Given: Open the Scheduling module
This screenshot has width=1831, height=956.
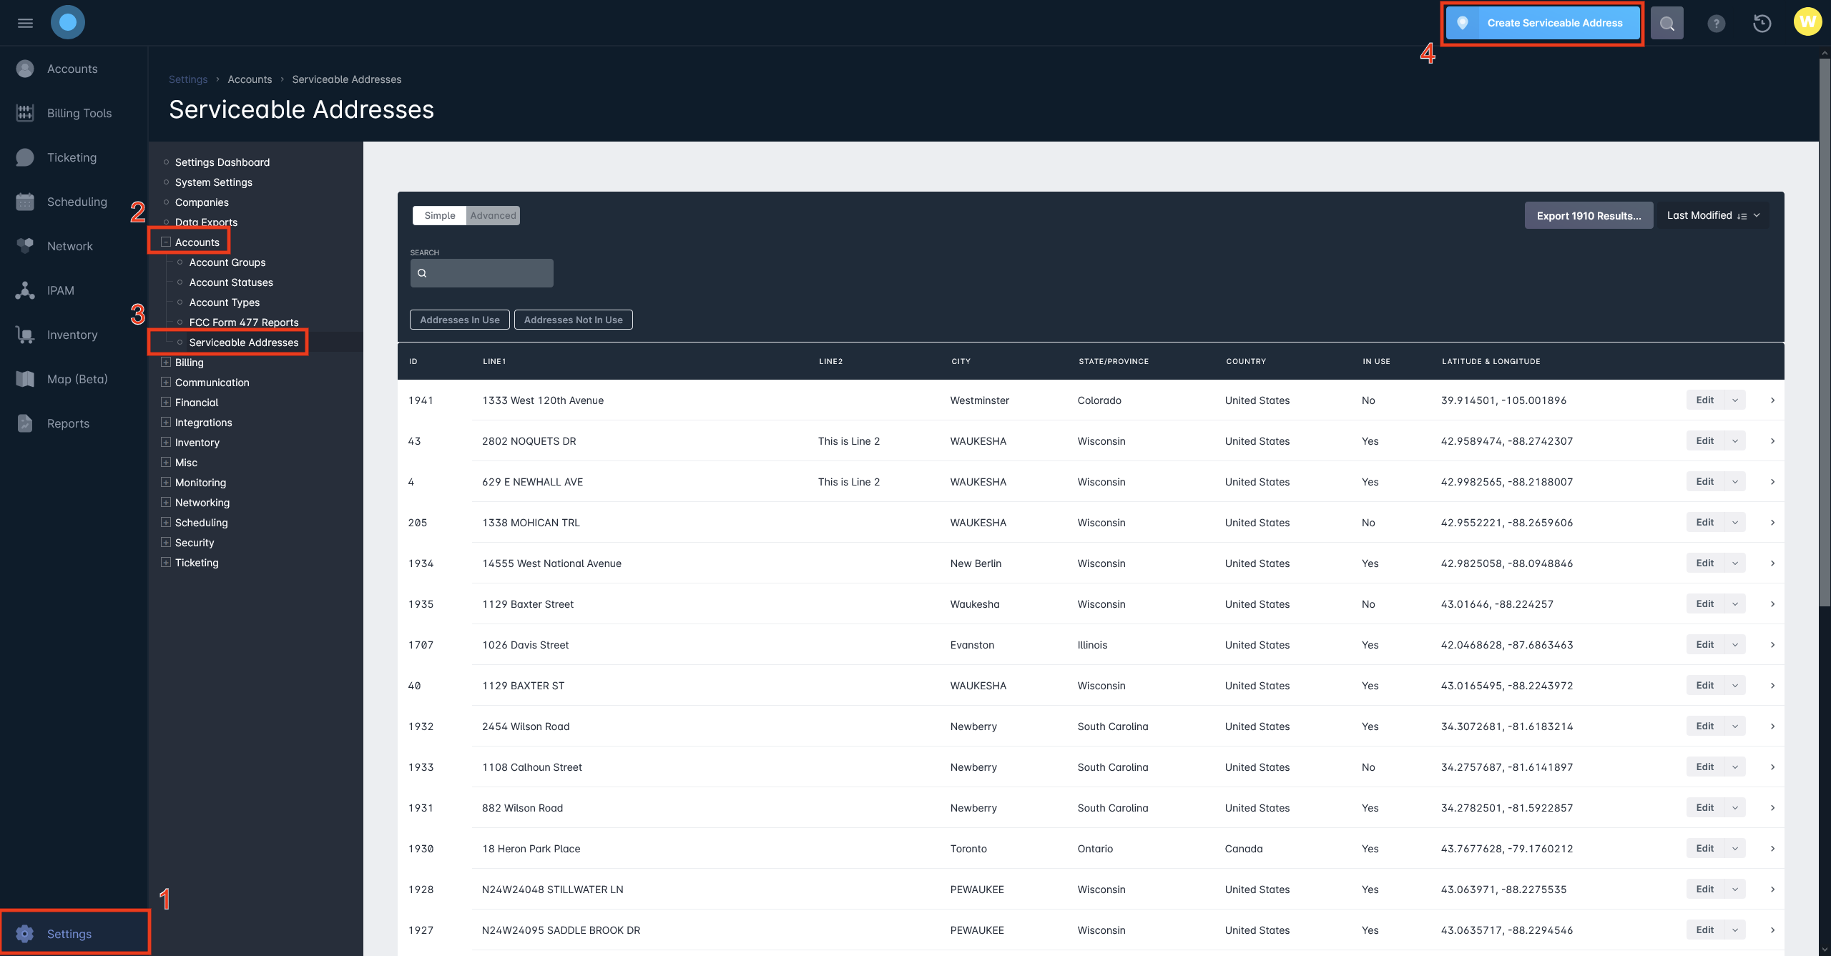Looking at the screenshot, I should pos(77,201).
